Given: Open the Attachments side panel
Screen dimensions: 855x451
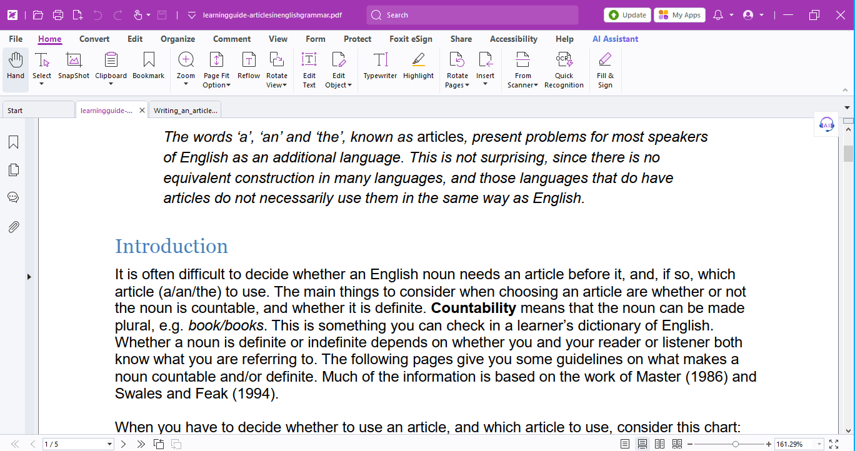Looking at the screenshot, I should pyautogui.click(x=13, y=227).
